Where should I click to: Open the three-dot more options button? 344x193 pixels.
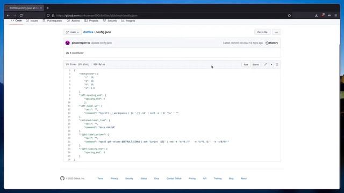pos(276,32)
